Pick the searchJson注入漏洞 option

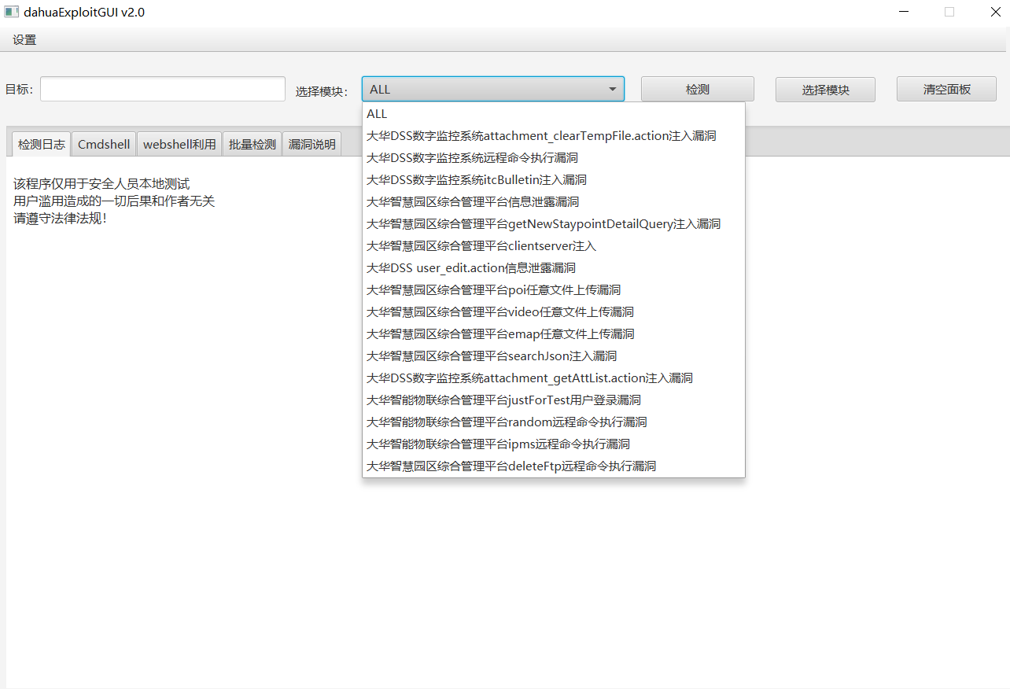554,356
